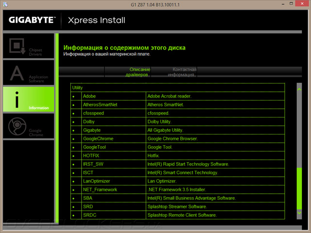Select the GoogleTool entry
The image size is (311, 233).
click(x=94, y=147)
